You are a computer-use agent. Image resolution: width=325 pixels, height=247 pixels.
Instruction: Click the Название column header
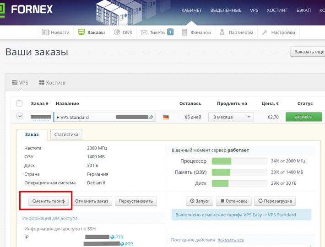(x=67, y=103)
